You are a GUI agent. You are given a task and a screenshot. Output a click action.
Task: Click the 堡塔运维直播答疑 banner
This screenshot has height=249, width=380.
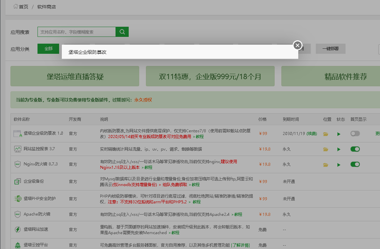click(75, 76)
